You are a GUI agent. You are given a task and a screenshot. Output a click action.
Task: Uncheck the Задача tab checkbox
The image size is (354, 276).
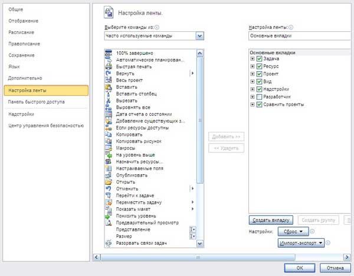tap(259, 59)
